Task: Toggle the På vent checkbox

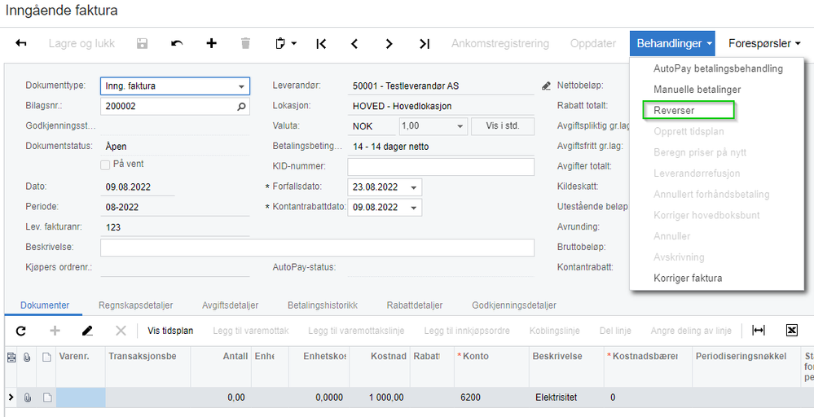Action: click(105, 165)
